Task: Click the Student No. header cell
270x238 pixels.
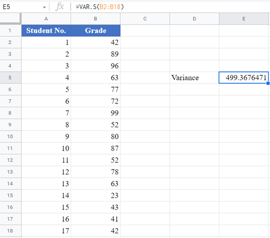Action: [x=46, y=30]
